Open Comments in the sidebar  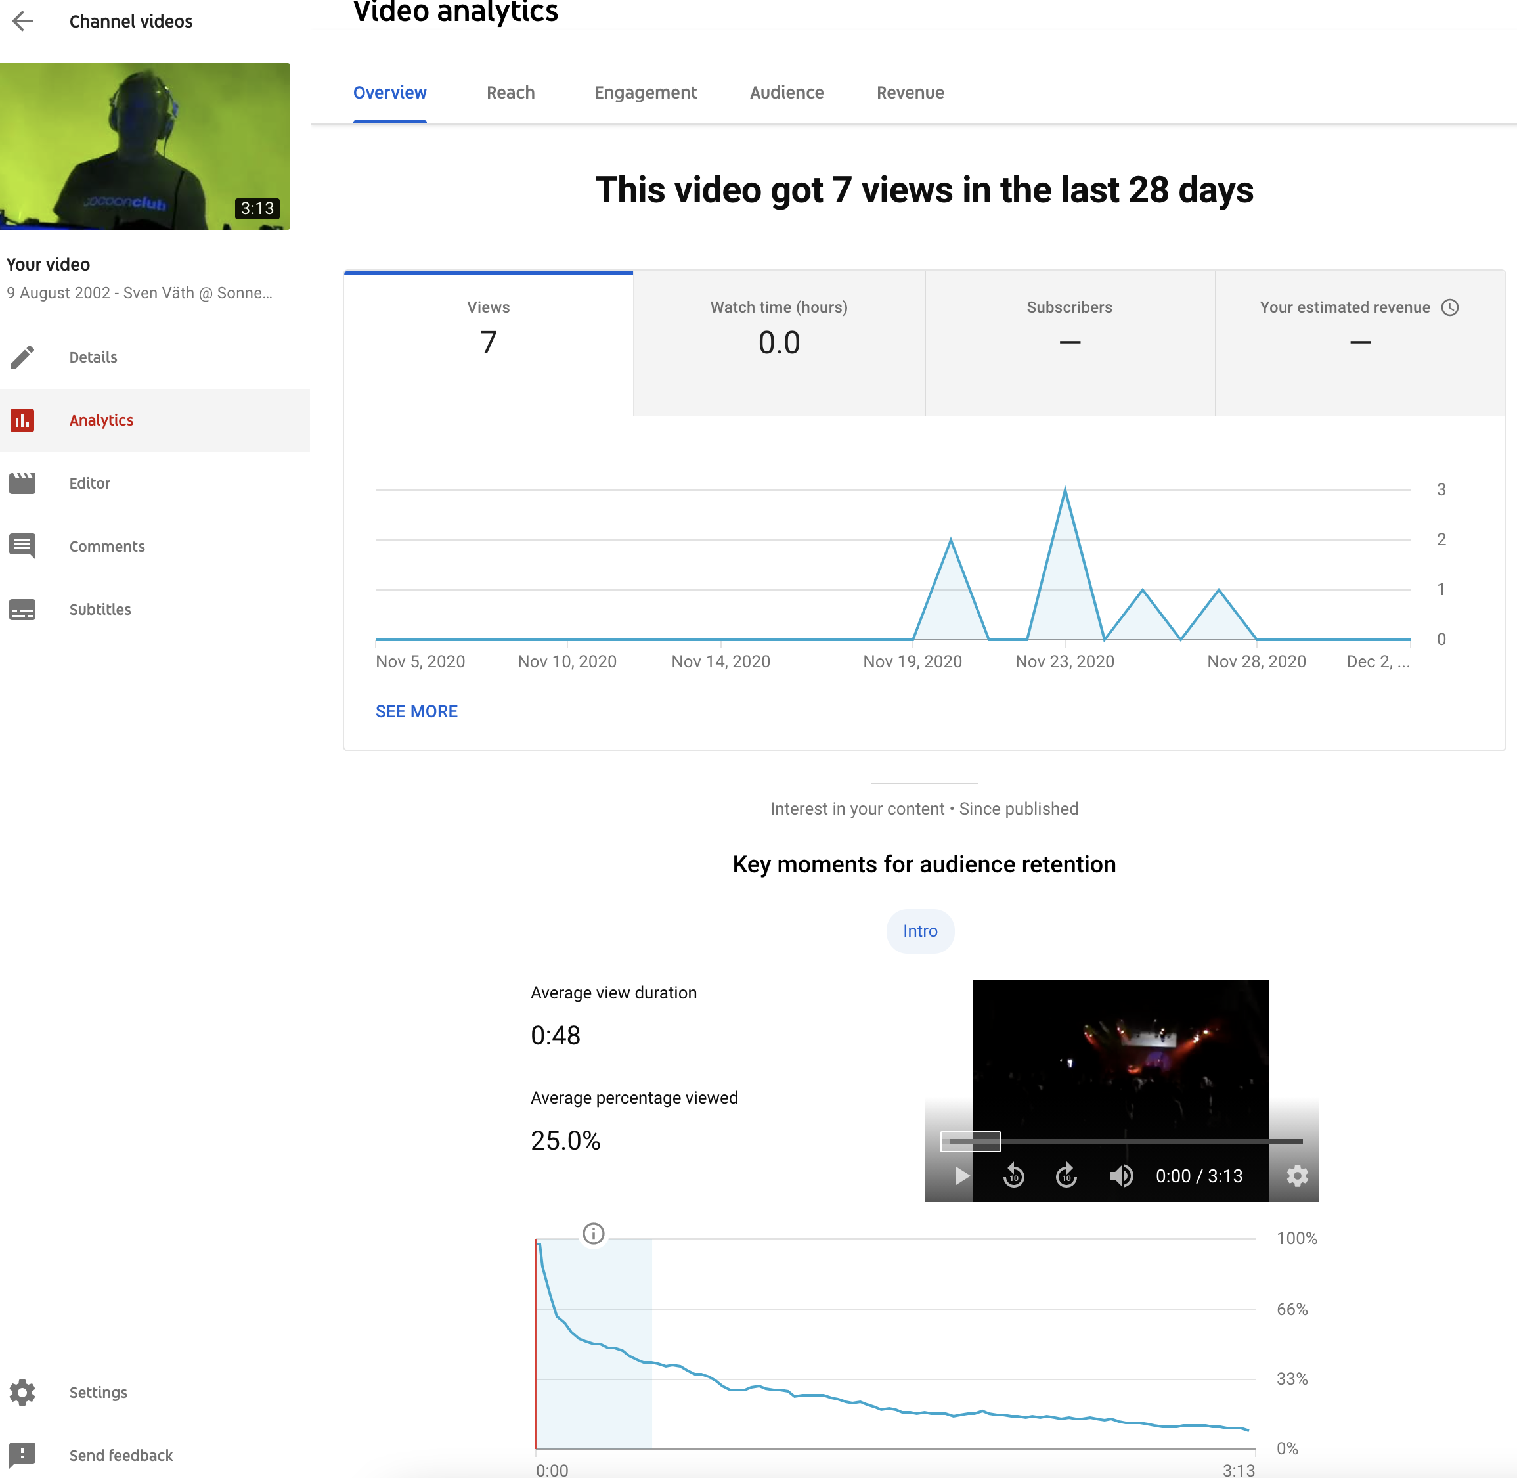106,546
